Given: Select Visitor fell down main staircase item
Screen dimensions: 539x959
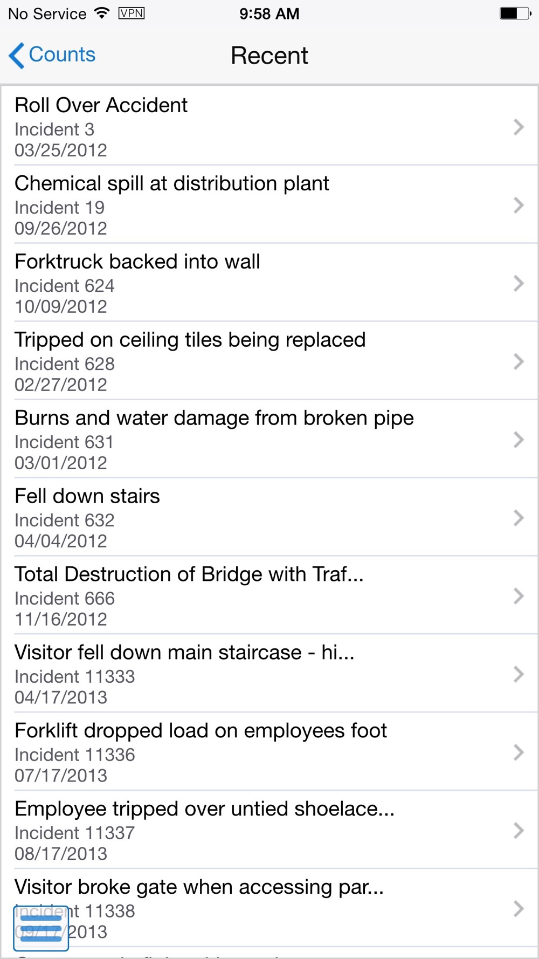Looking at the screenshot, I should point(269,674).
